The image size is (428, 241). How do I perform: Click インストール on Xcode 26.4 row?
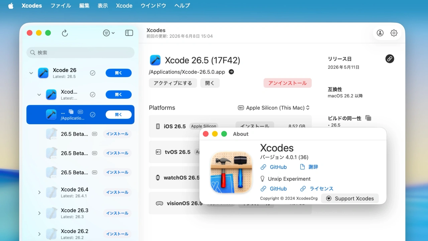coord(117,192)
